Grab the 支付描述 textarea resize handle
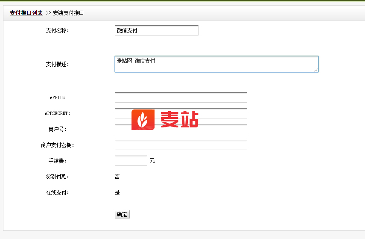This screenshot has width=365, height=239. point(316,70)
